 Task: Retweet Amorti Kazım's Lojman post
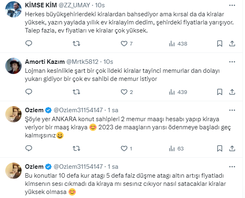pos(76,92)
